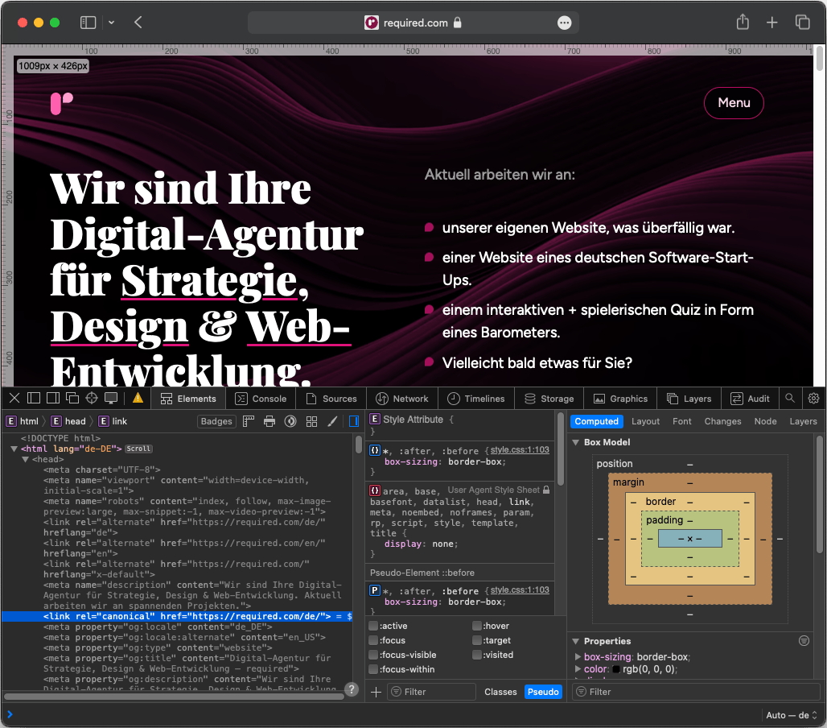Click the Badges button in Elements toolbar
Image resolution: width=827 pixels, height=728 pixels.
(215, 420)
